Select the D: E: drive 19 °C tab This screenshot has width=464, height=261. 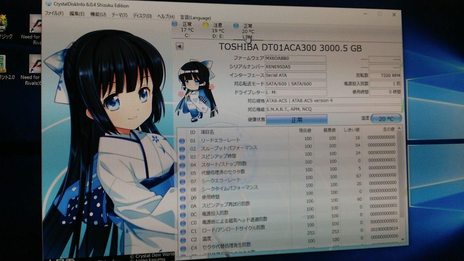(x=215, y=31)
